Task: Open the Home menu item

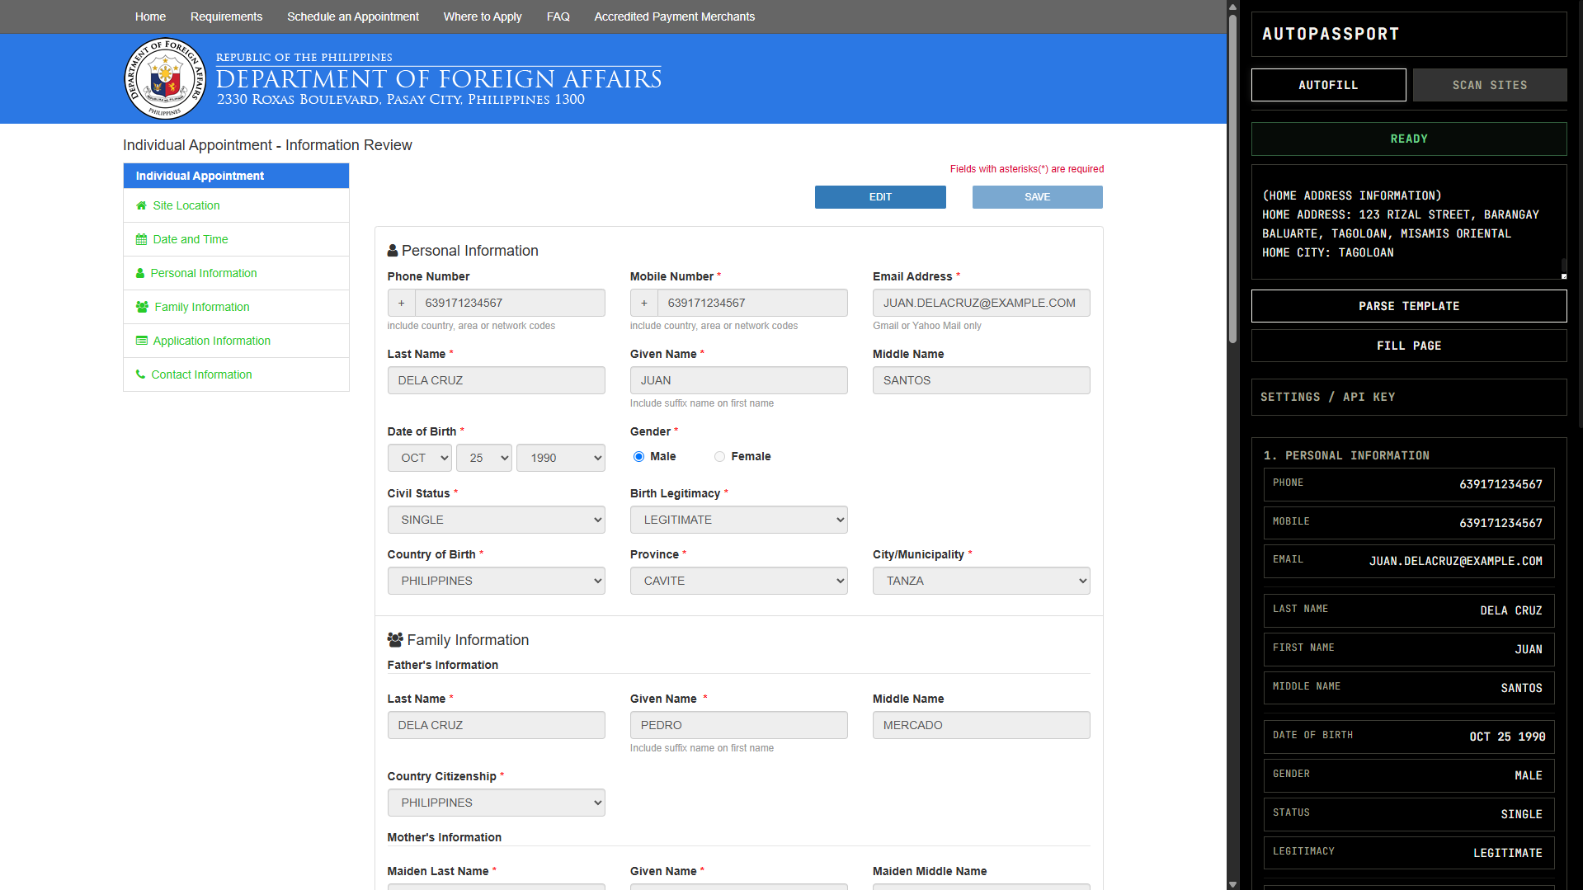Action: [150, 16]
